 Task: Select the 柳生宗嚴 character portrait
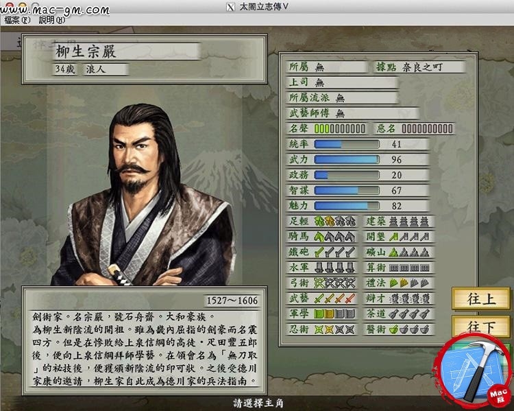pos(144,194)
